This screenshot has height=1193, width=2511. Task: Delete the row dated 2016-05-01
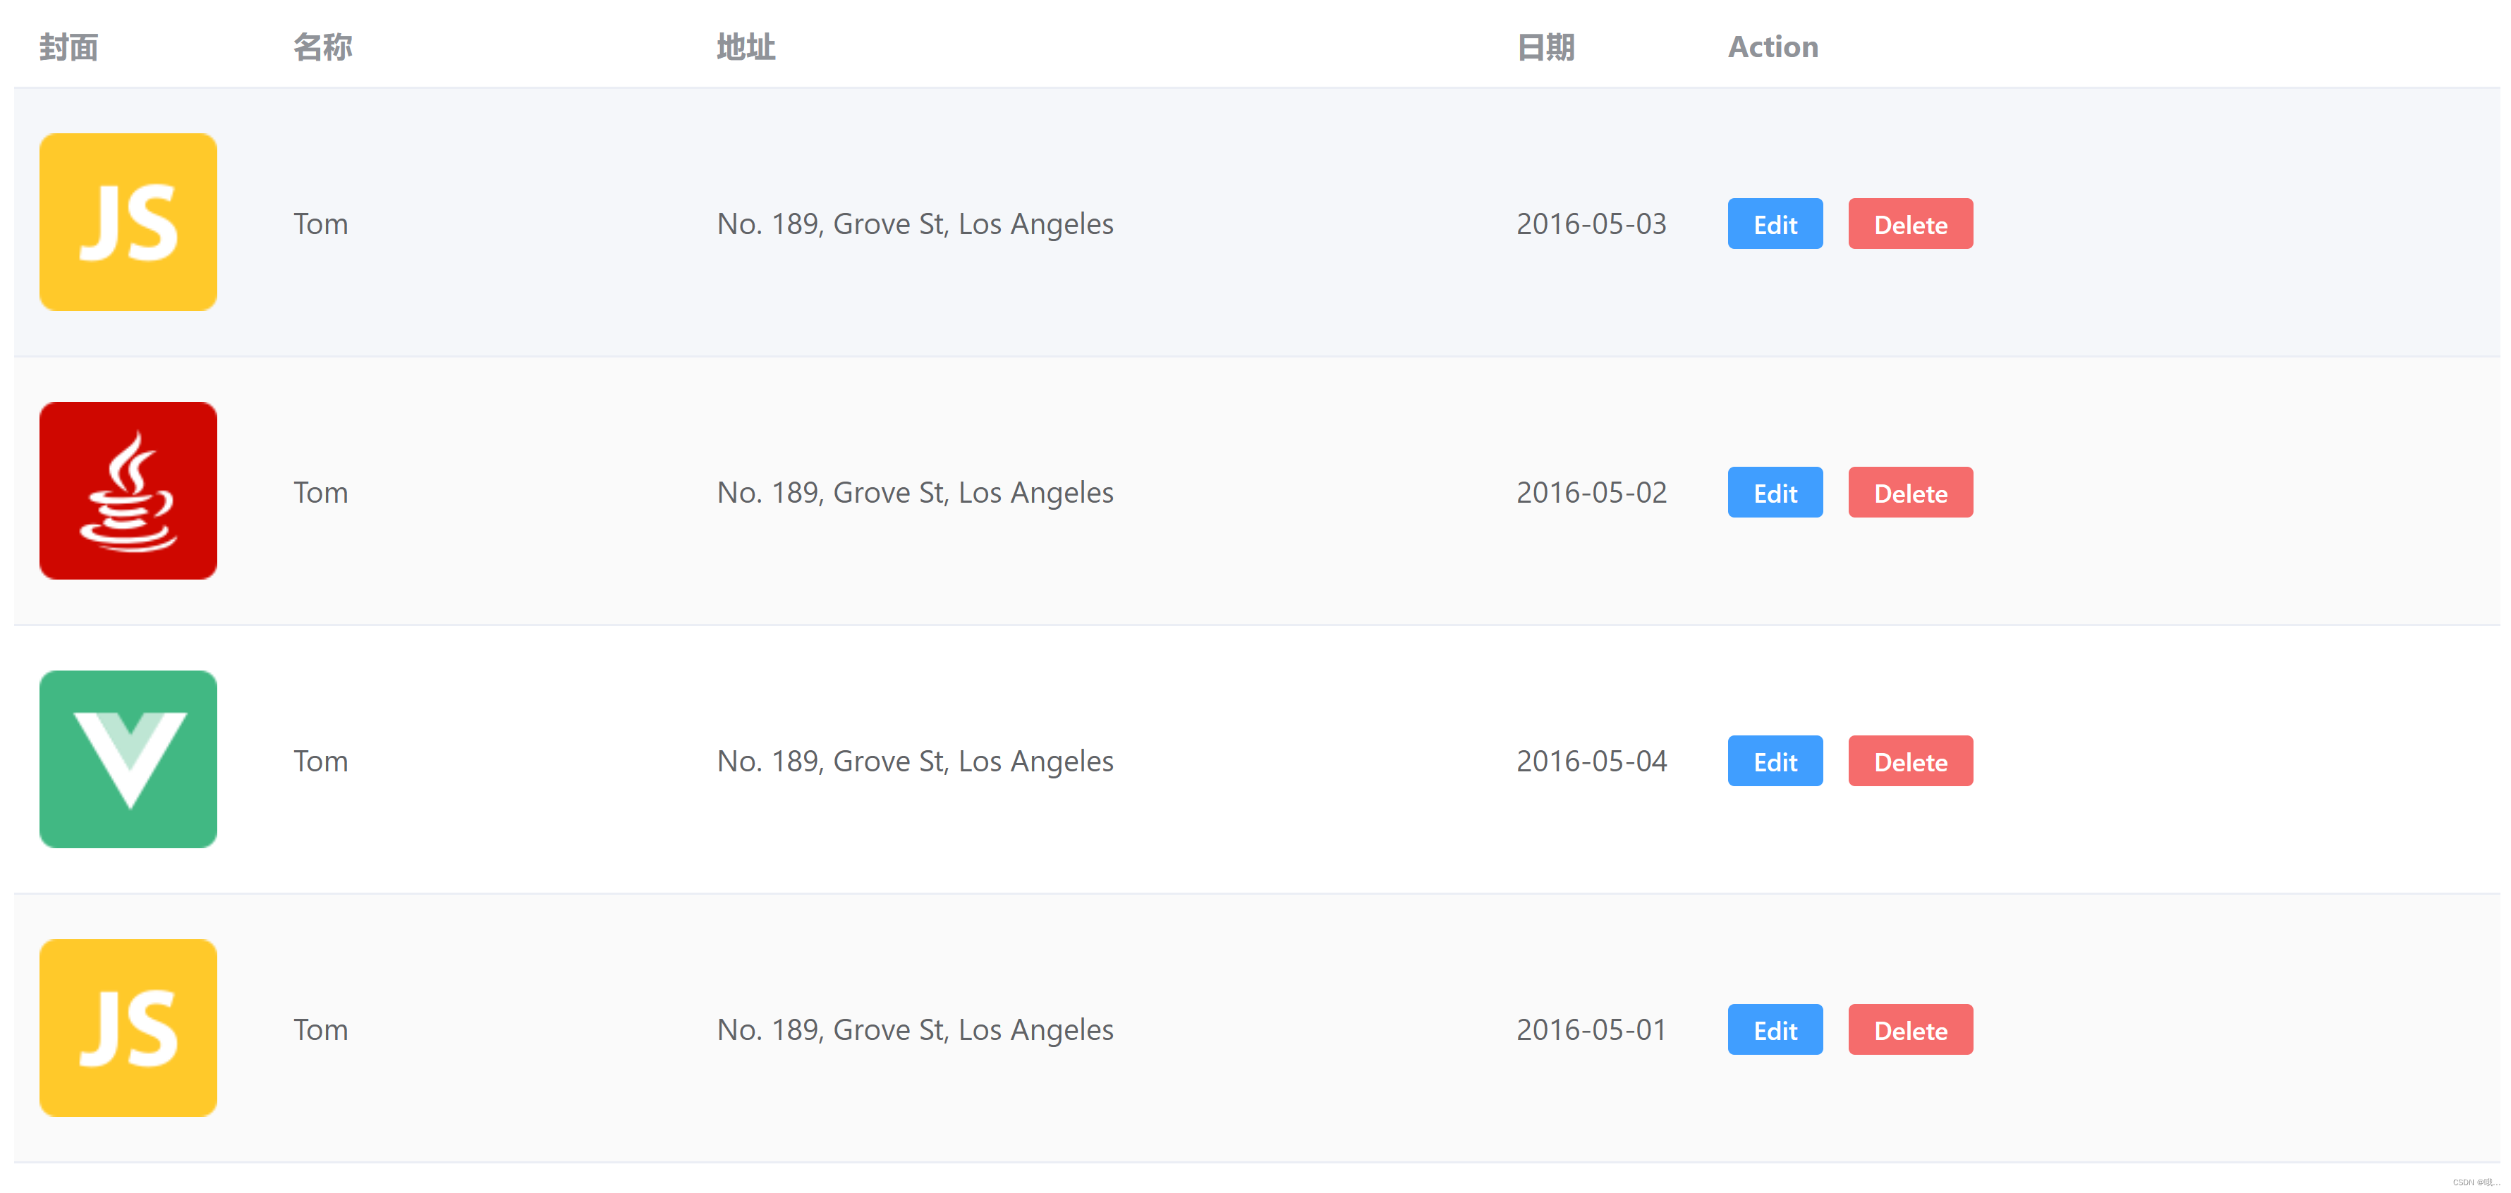1909,1029
